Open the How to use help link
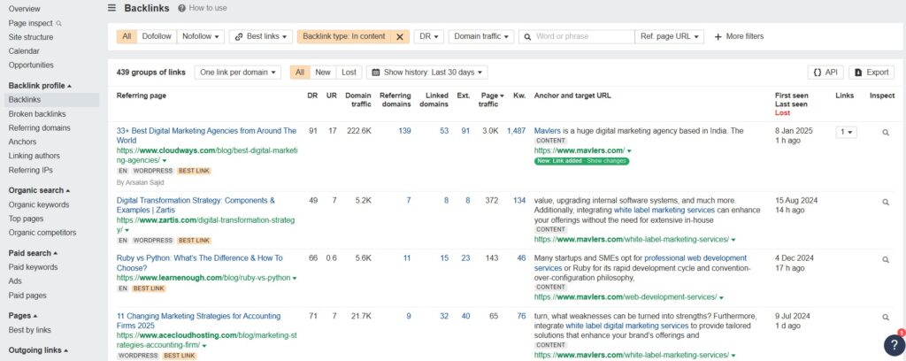This screenshot has height=361, width=906. 203,8
